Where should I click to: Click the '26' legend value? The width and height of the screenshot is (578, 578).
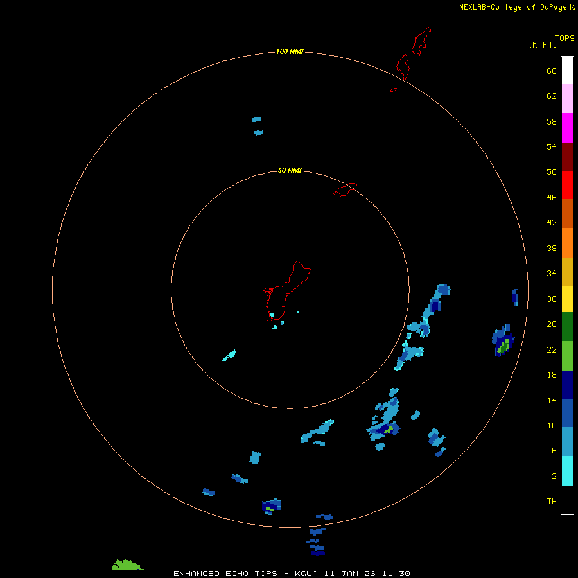(x=552, y=324)
